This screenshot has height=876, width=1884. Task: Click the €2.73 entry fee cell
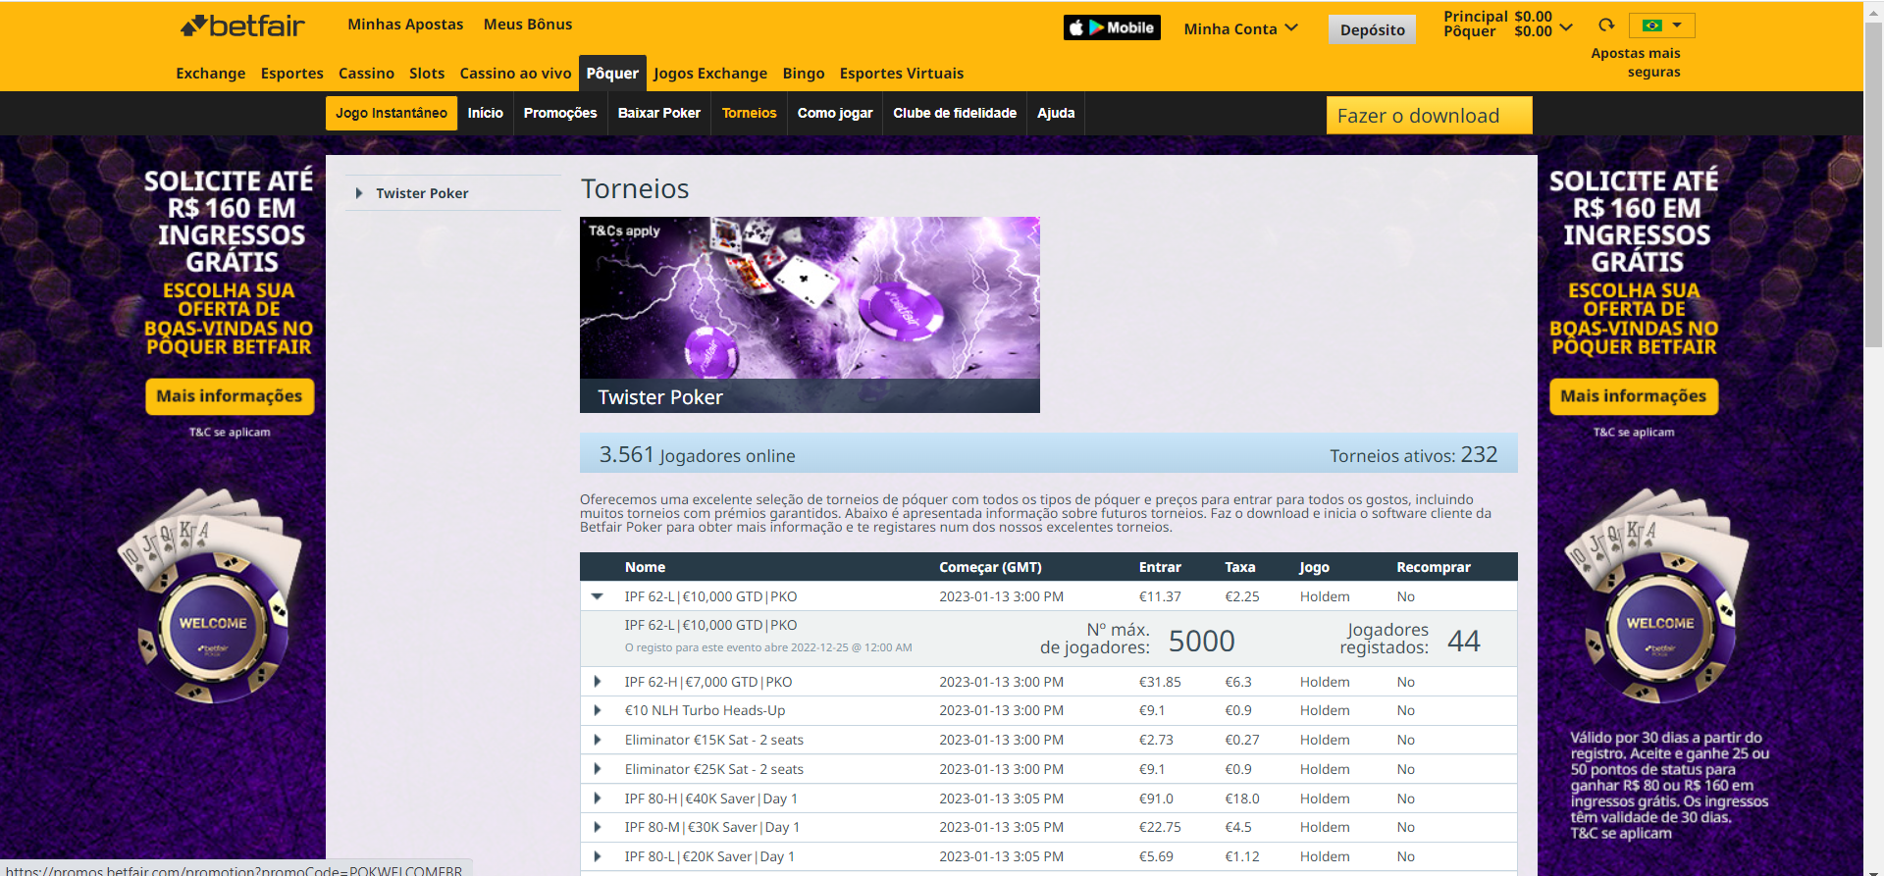tap(1156, 740)
